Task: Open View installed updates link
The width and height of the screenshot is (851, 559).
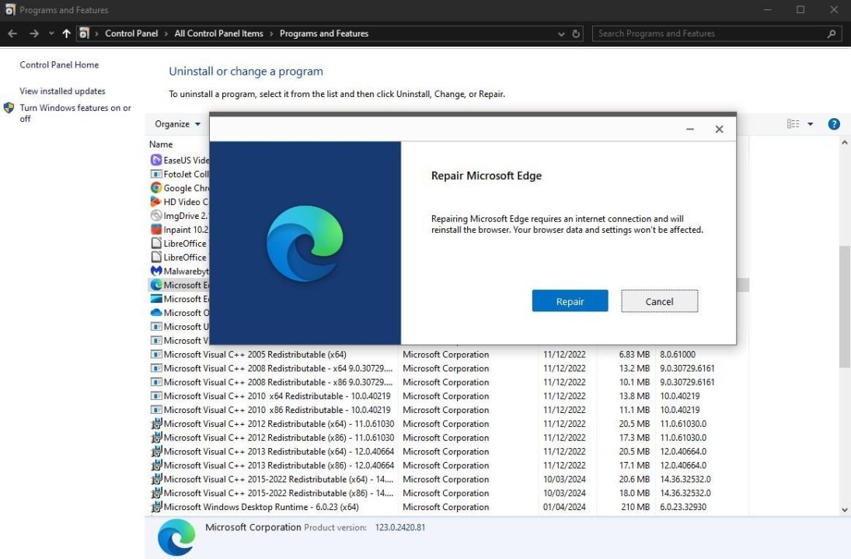Action: click(62, 91)
